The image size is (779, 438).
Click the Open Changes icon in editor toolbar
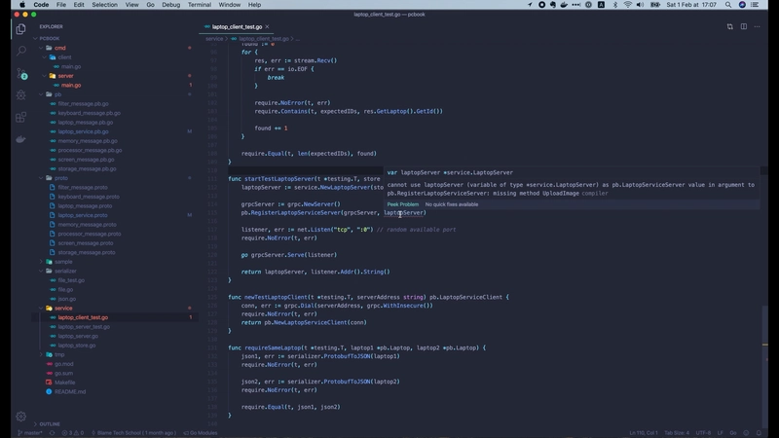click(729, 27)
